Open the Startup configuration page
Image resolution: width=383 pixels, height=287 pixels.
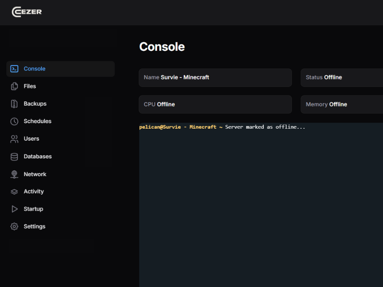click(34, 209)
